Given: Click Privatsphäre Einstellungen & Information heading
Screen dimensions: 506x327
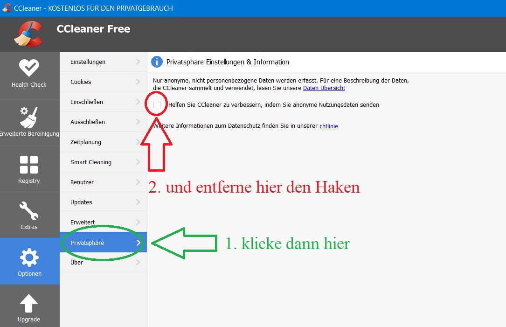Looking at the screenshot, I should (228, 62).
